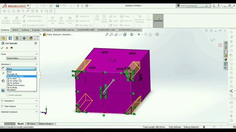Expand SOLIDWORKS menu arrow next to logo
Screen dimensions: 236x132
coord(28,6)
